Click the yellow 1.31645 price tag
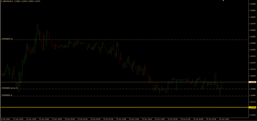This screenshot has height=121, width=257. click(252, 107)
